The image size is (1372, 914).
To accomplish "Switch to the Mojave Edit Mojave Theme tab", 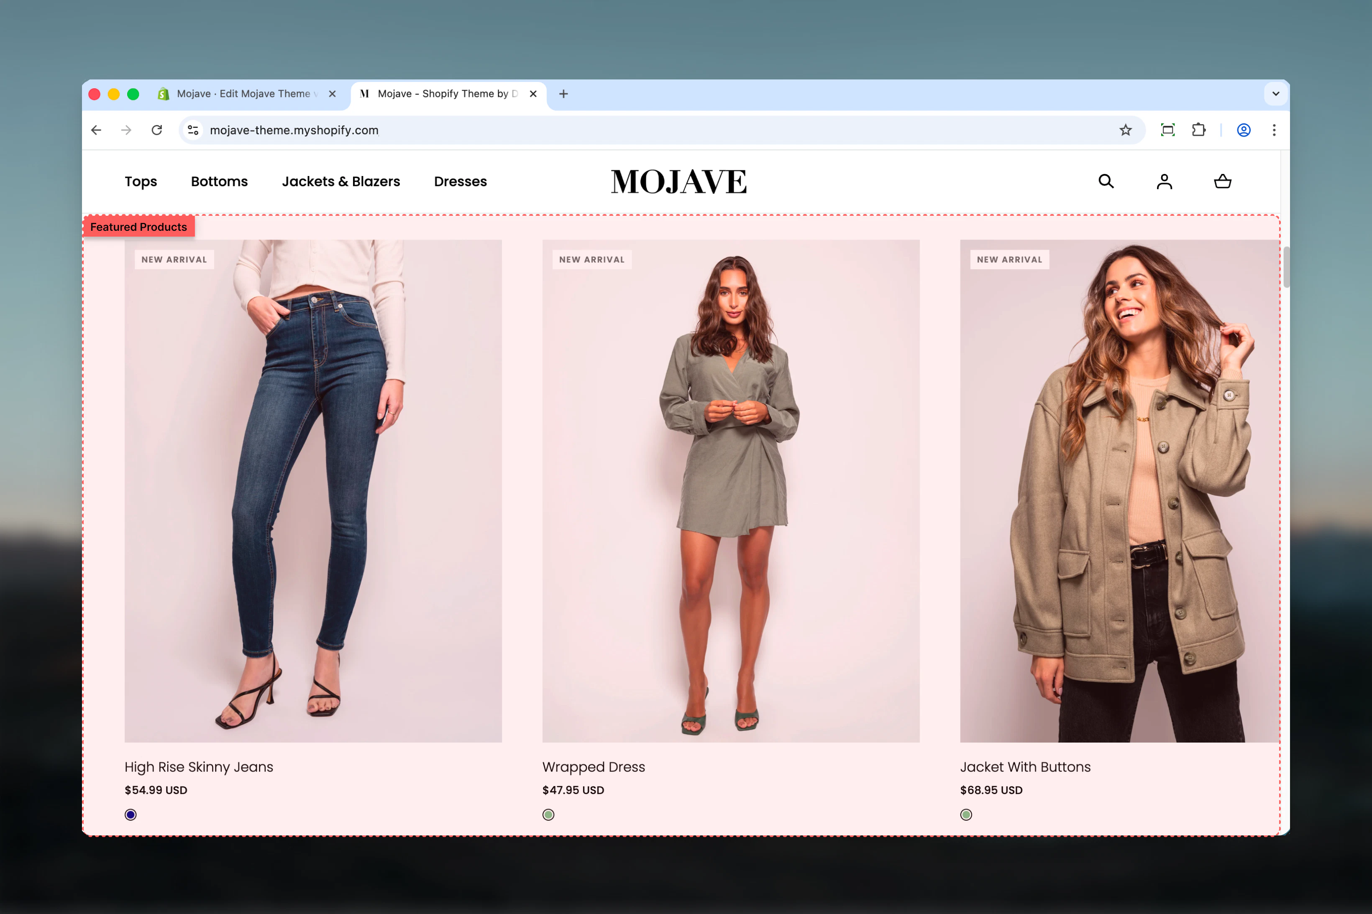I will coord(248,94).
